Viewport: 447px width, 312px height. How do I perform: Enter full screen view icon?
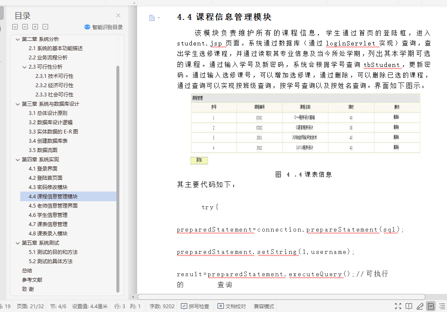pos(398,306)
